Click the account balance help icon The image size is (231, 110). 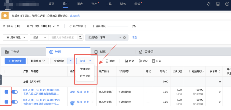click(x=71, y=26)
